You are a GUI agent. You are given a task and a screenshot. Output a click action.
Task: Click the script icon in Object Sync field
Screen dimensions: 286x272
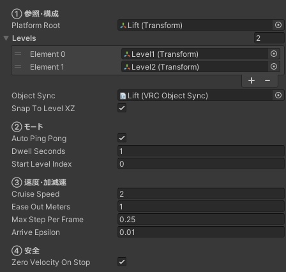click(x=123, y=96)
